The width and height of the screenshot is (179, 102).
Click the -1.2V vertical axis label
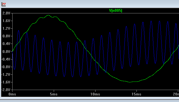pyautogui.click(x=6, y=74)
